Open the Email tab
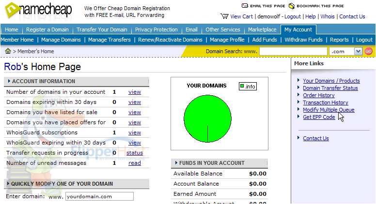Image resolution: width=376 pixels, height=204 pixels. (191, 29)
